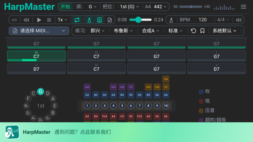Click the blue 吹 legend swatch
Image resolution: width=253 pixels, height=142 pixels.
pos(201,92)
